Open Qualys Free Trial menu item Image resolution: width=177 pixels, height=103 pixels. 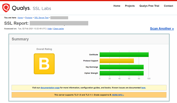[149, 6]
